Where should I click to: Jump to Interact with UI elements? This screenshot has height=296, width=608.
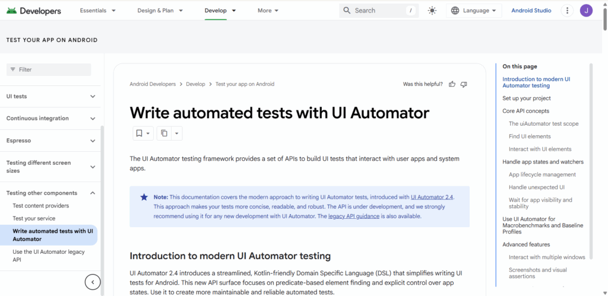pos(540,149)
